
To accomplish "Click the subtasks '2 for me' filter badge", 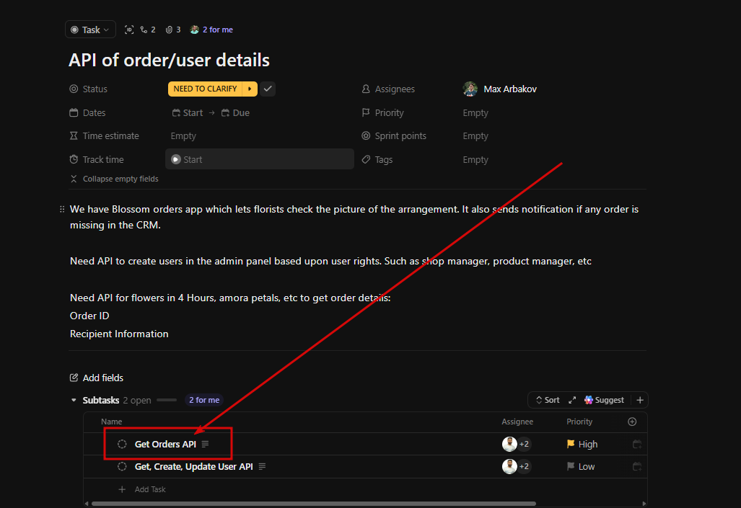I will click(204, 400).
